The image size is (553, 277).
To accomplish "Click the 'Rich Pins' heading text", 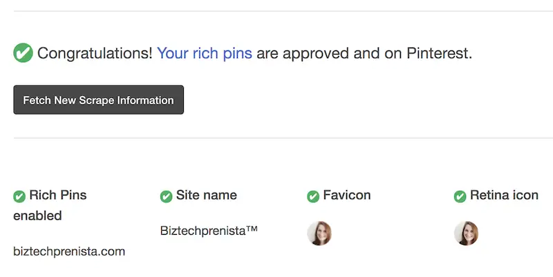I will click(x=58, y=195).
